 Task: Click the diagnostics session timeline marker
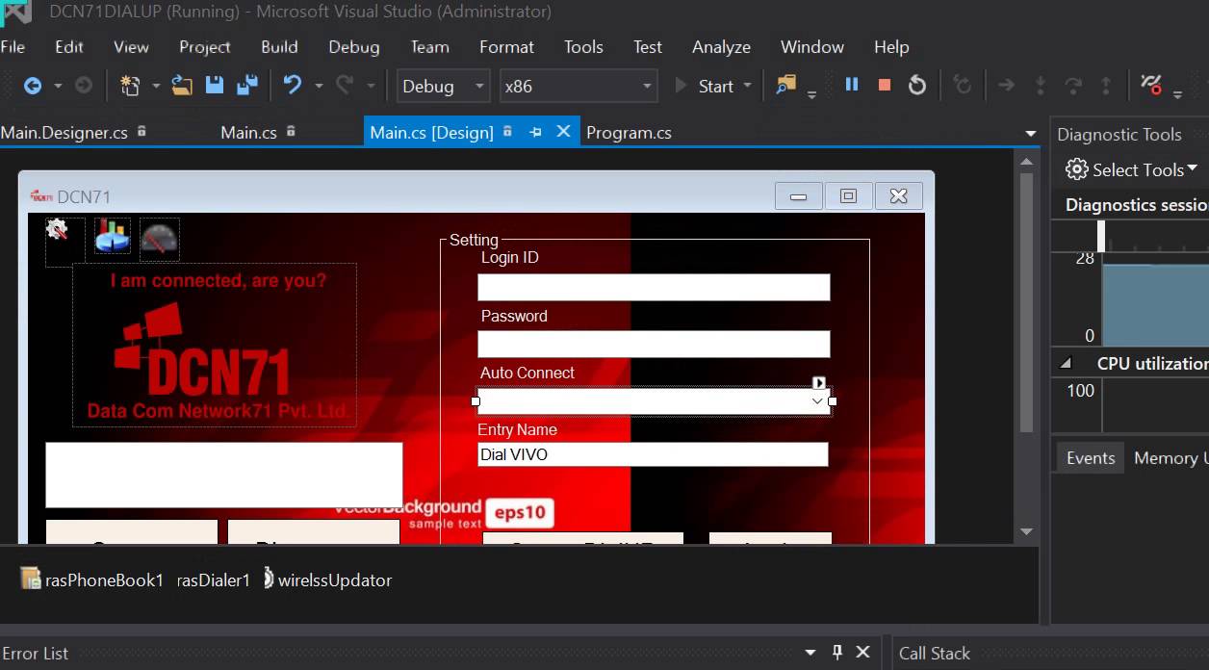tap(1101, 236)
